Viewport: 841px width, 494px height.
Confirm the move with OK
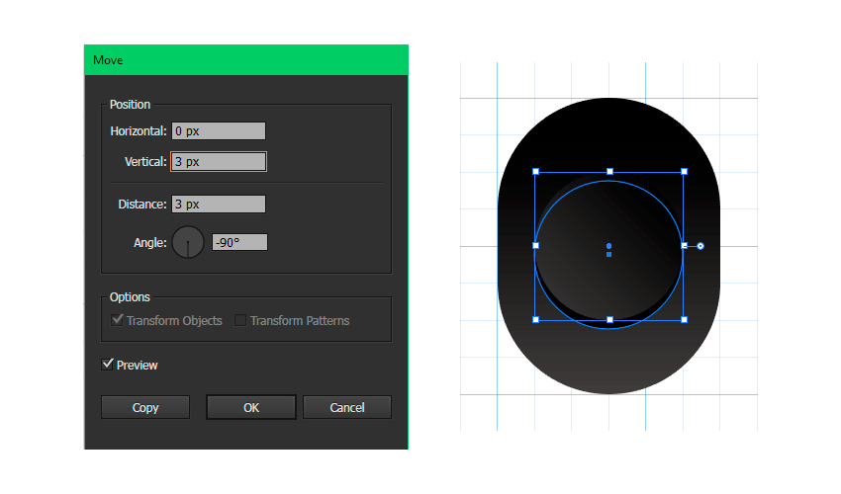(x=251, y=407)
